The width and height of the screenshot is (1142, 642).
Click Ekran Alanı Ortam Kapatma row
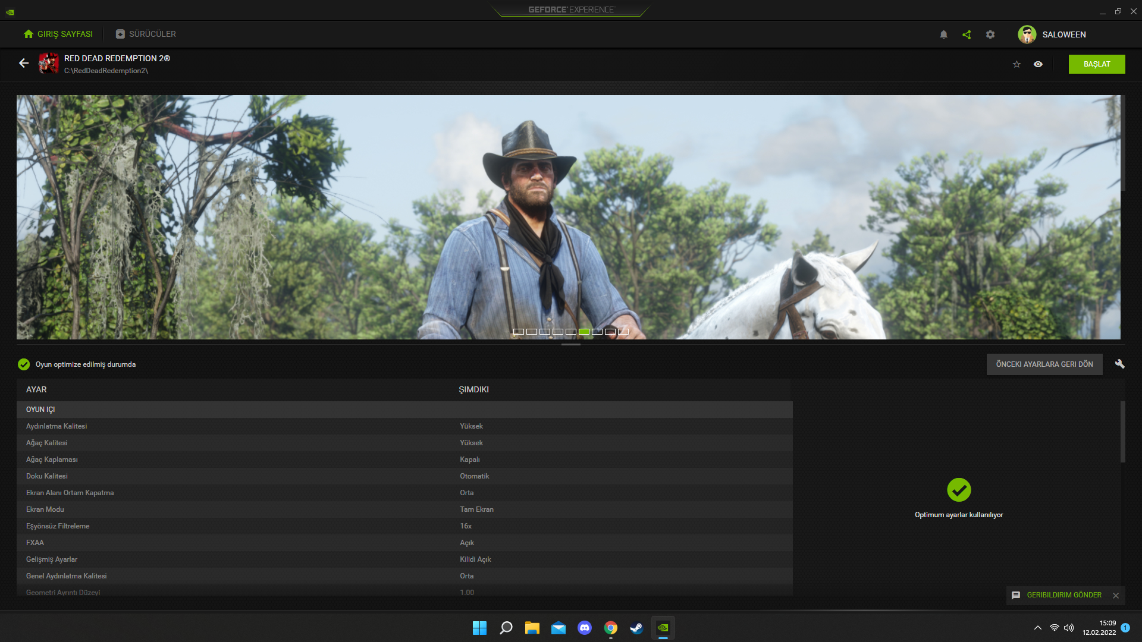pyautogui.click(x=404, y=493)
